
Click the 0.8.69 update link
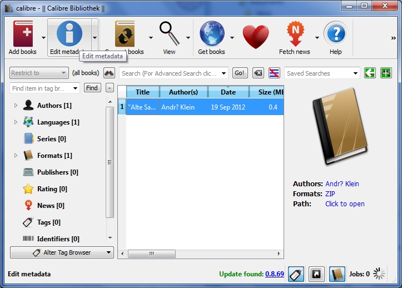275,274
